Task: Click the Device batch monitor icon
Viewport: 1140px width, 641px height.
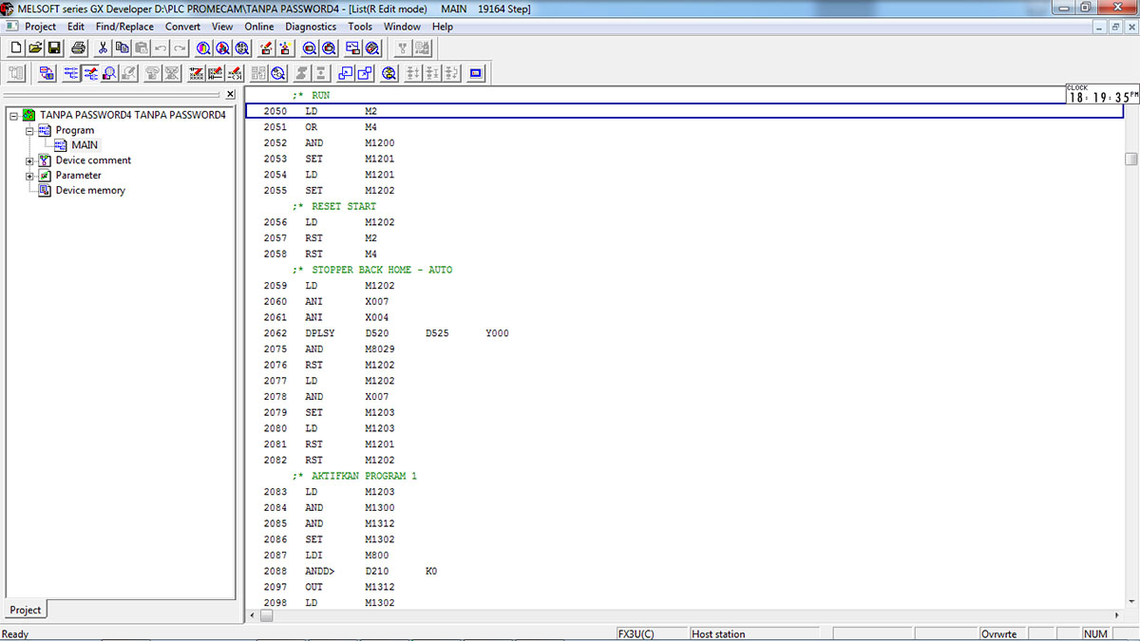Action: tap(310, 47)
